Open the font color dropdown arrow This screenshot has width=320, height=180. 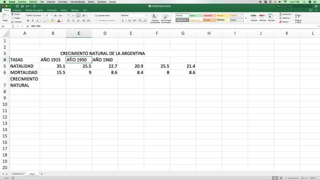pyautogui.click(x=62, y=20)
